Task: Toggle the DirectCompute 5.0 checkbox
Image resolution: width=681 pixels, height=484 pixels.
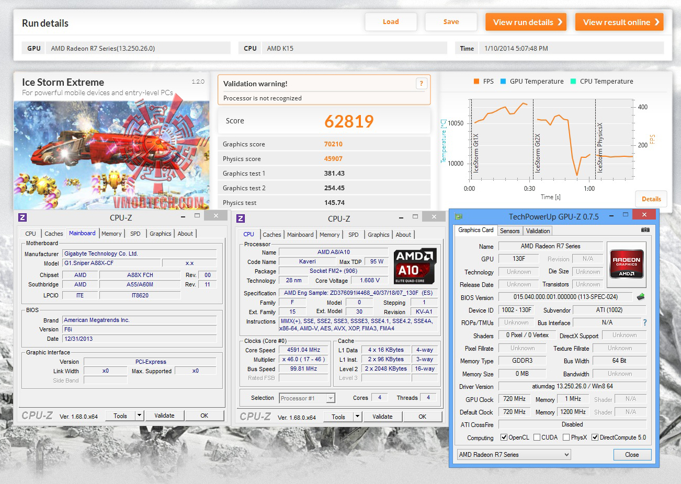Action: click(x=595, y=437)
